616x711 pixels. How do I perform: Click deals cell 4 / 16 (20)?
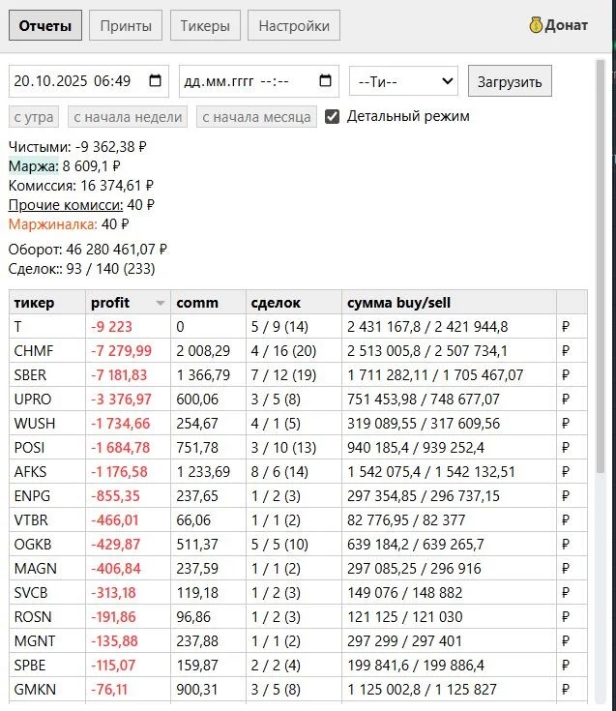283,350
